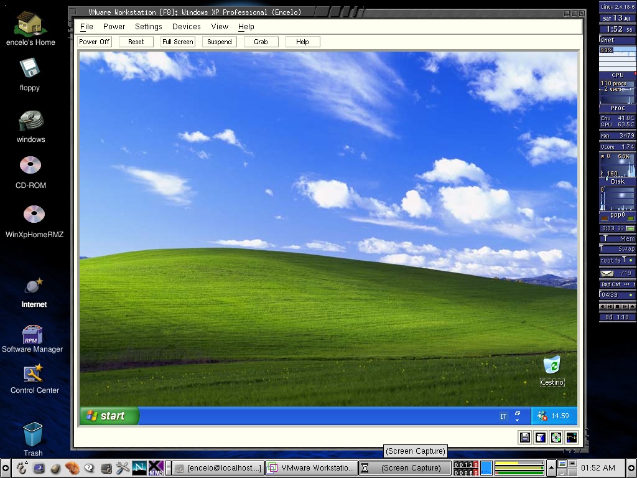Viewport: 637px width, 478px height.
Task: Click the envelope mail icon in GKrellM
Action: 607,273
